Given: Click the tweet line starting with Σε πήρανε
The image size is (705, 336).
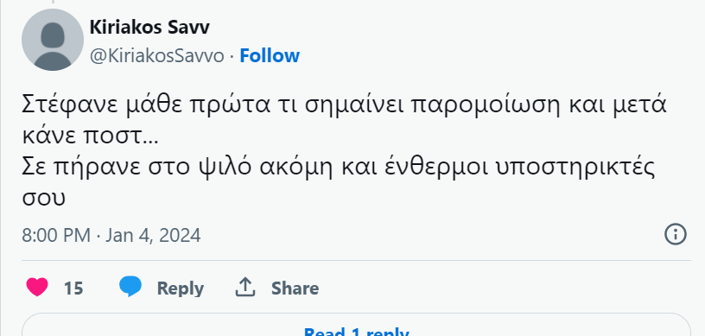Looking at the screenshot, I should (338, 168).
